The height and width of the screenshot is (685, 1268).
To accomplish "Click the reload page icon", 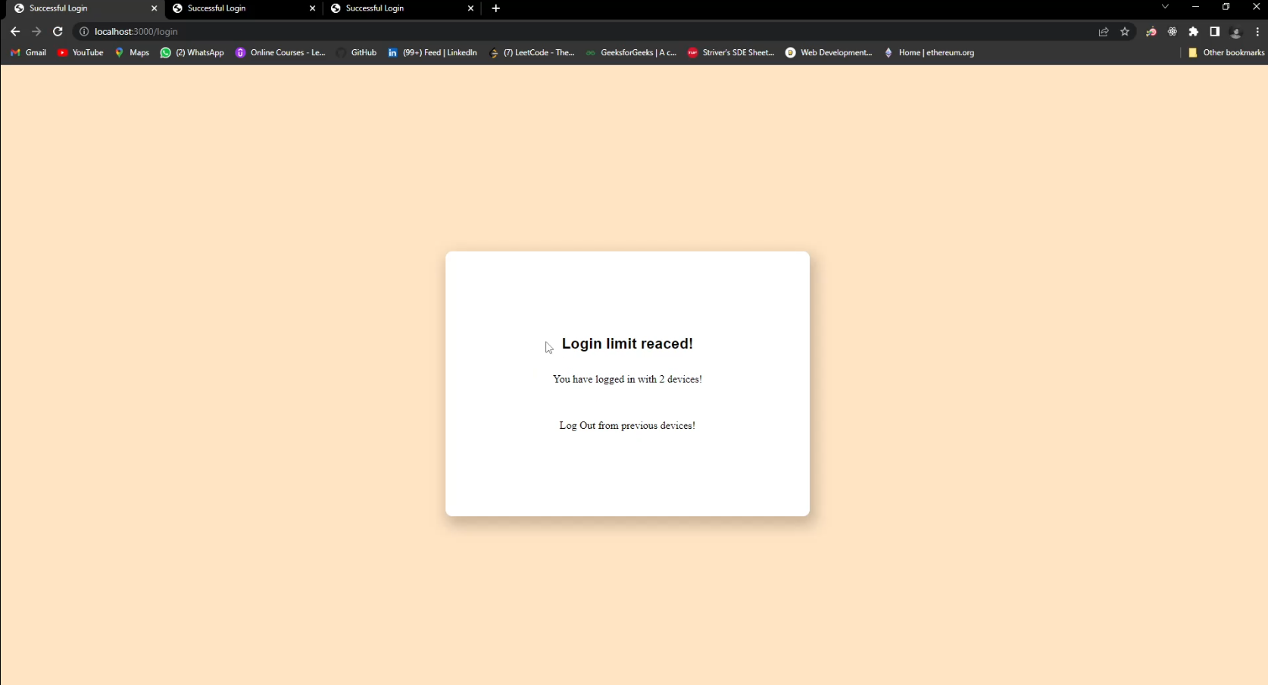I will (58, 32).
